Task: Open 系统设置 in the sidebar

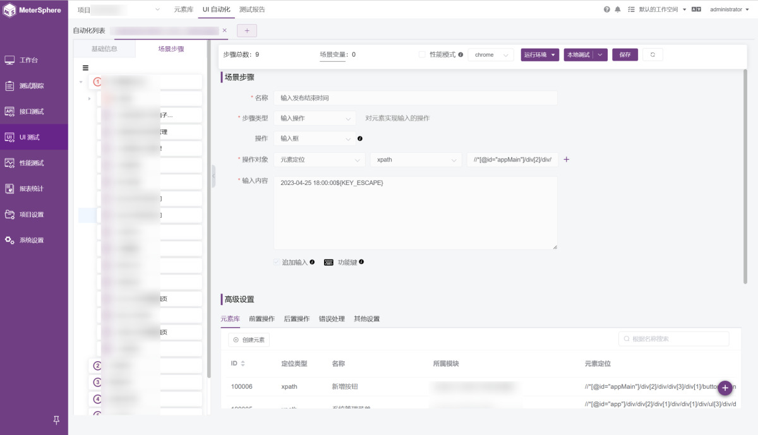Action: pyautogui.click(x=34, y=240)
